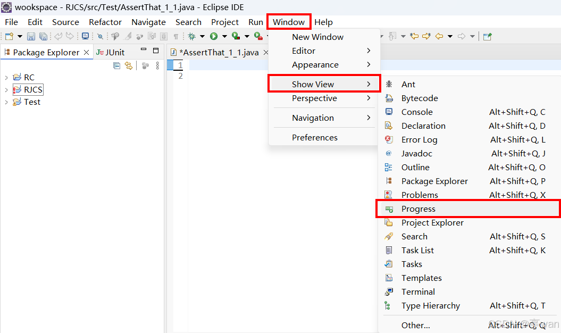
Task: Go to Next Edit Location arrow icon
Action: (426, 36)
